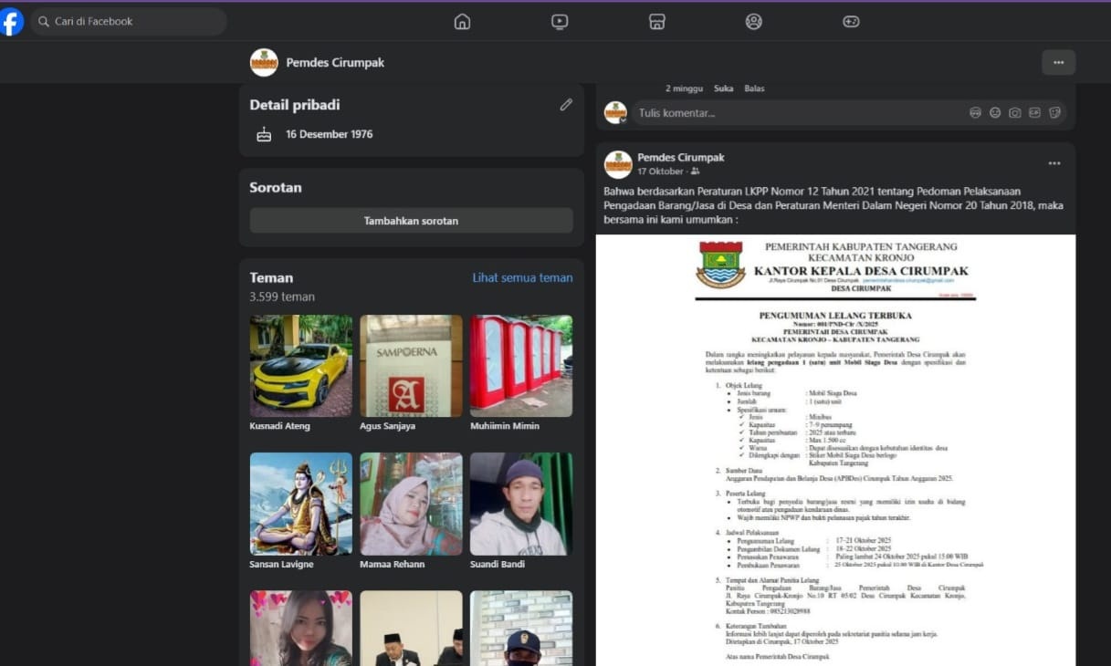Go to Facebook Home icon in top navigation
The height and width of the screenshot is (666, 1111).
[462, 22]
